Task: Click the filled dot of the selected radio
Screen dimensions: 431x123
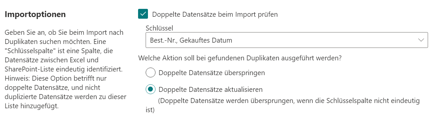Action: tap(150, 89)
